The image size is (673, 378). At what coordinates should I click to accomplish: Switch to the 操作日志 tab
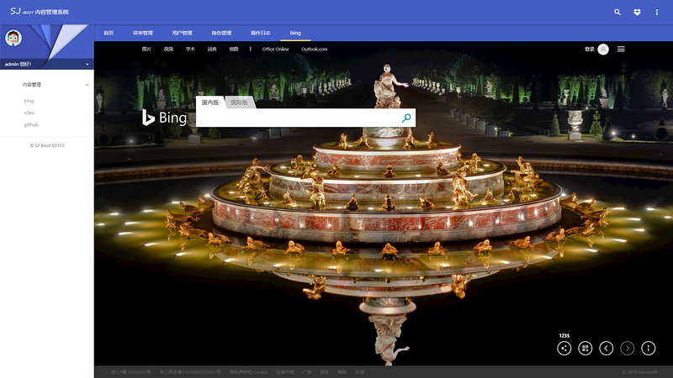tap(261, 33)
